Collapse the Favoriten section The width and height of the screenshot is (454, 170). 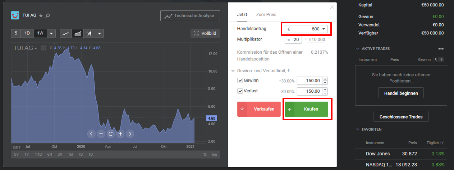358,129
